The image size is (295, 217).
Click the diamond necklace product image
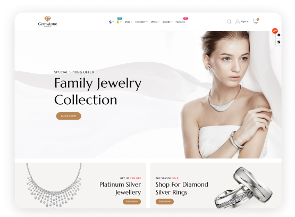tap(54, 186)
